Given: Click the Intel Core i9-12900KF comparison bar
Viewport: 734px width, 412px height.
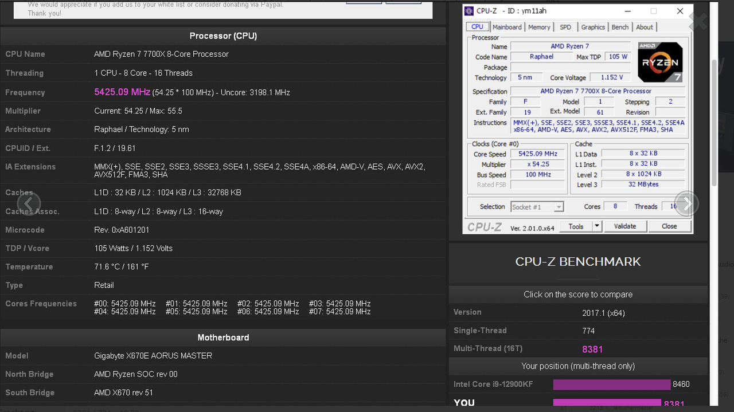Looking at the screenshot, I should click(612, 384).
